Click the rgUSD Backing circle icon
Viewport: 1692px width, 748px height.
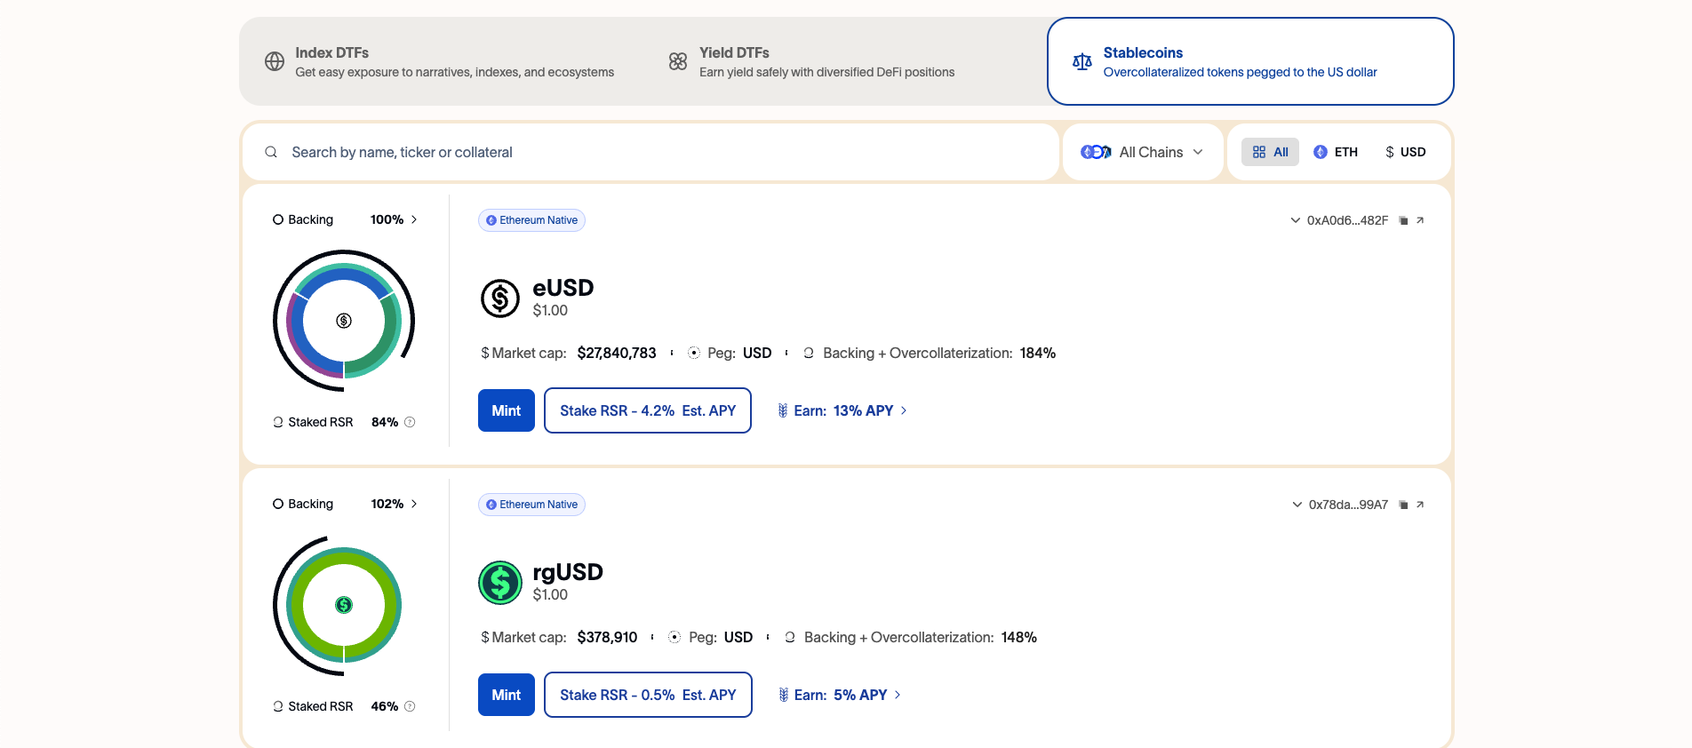[x=278, y=504]
